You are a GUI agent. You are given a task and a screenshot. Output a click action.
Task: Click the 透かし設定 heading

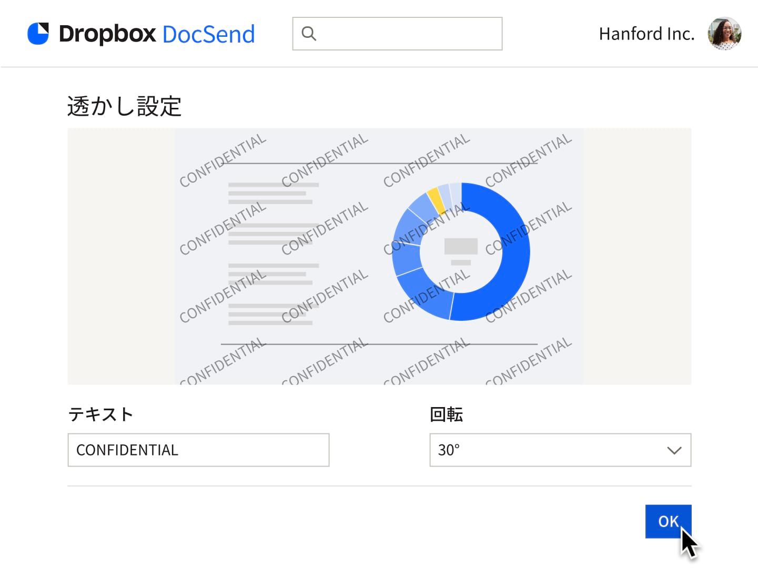pyautogui.click(x=124, y=106)
